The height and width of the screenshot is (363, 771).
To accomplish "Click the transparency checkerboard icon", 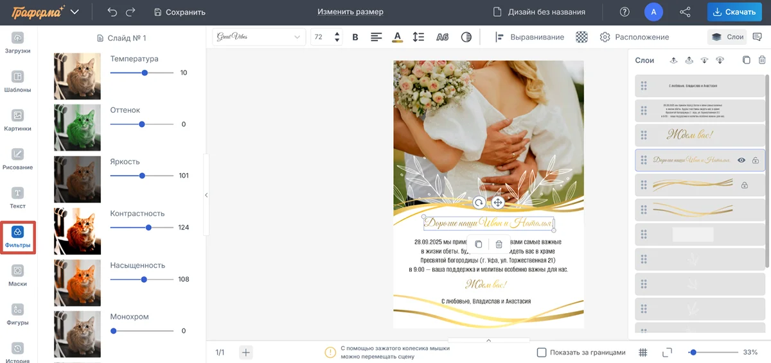I will tap(581, 37).
